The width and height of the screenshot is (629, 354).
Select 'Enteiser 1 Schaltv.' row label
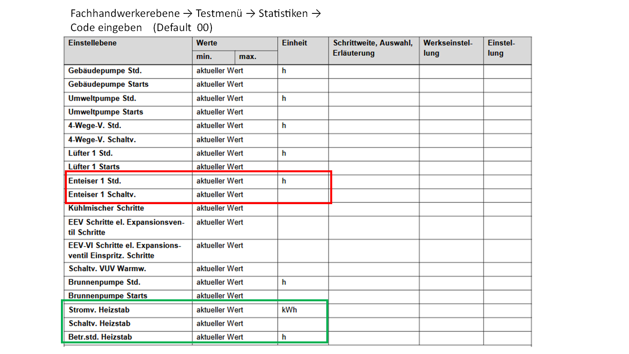coord(102,194)
